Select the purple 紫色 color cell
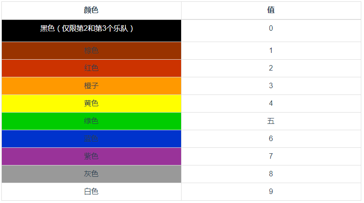 tap(91, 156)
